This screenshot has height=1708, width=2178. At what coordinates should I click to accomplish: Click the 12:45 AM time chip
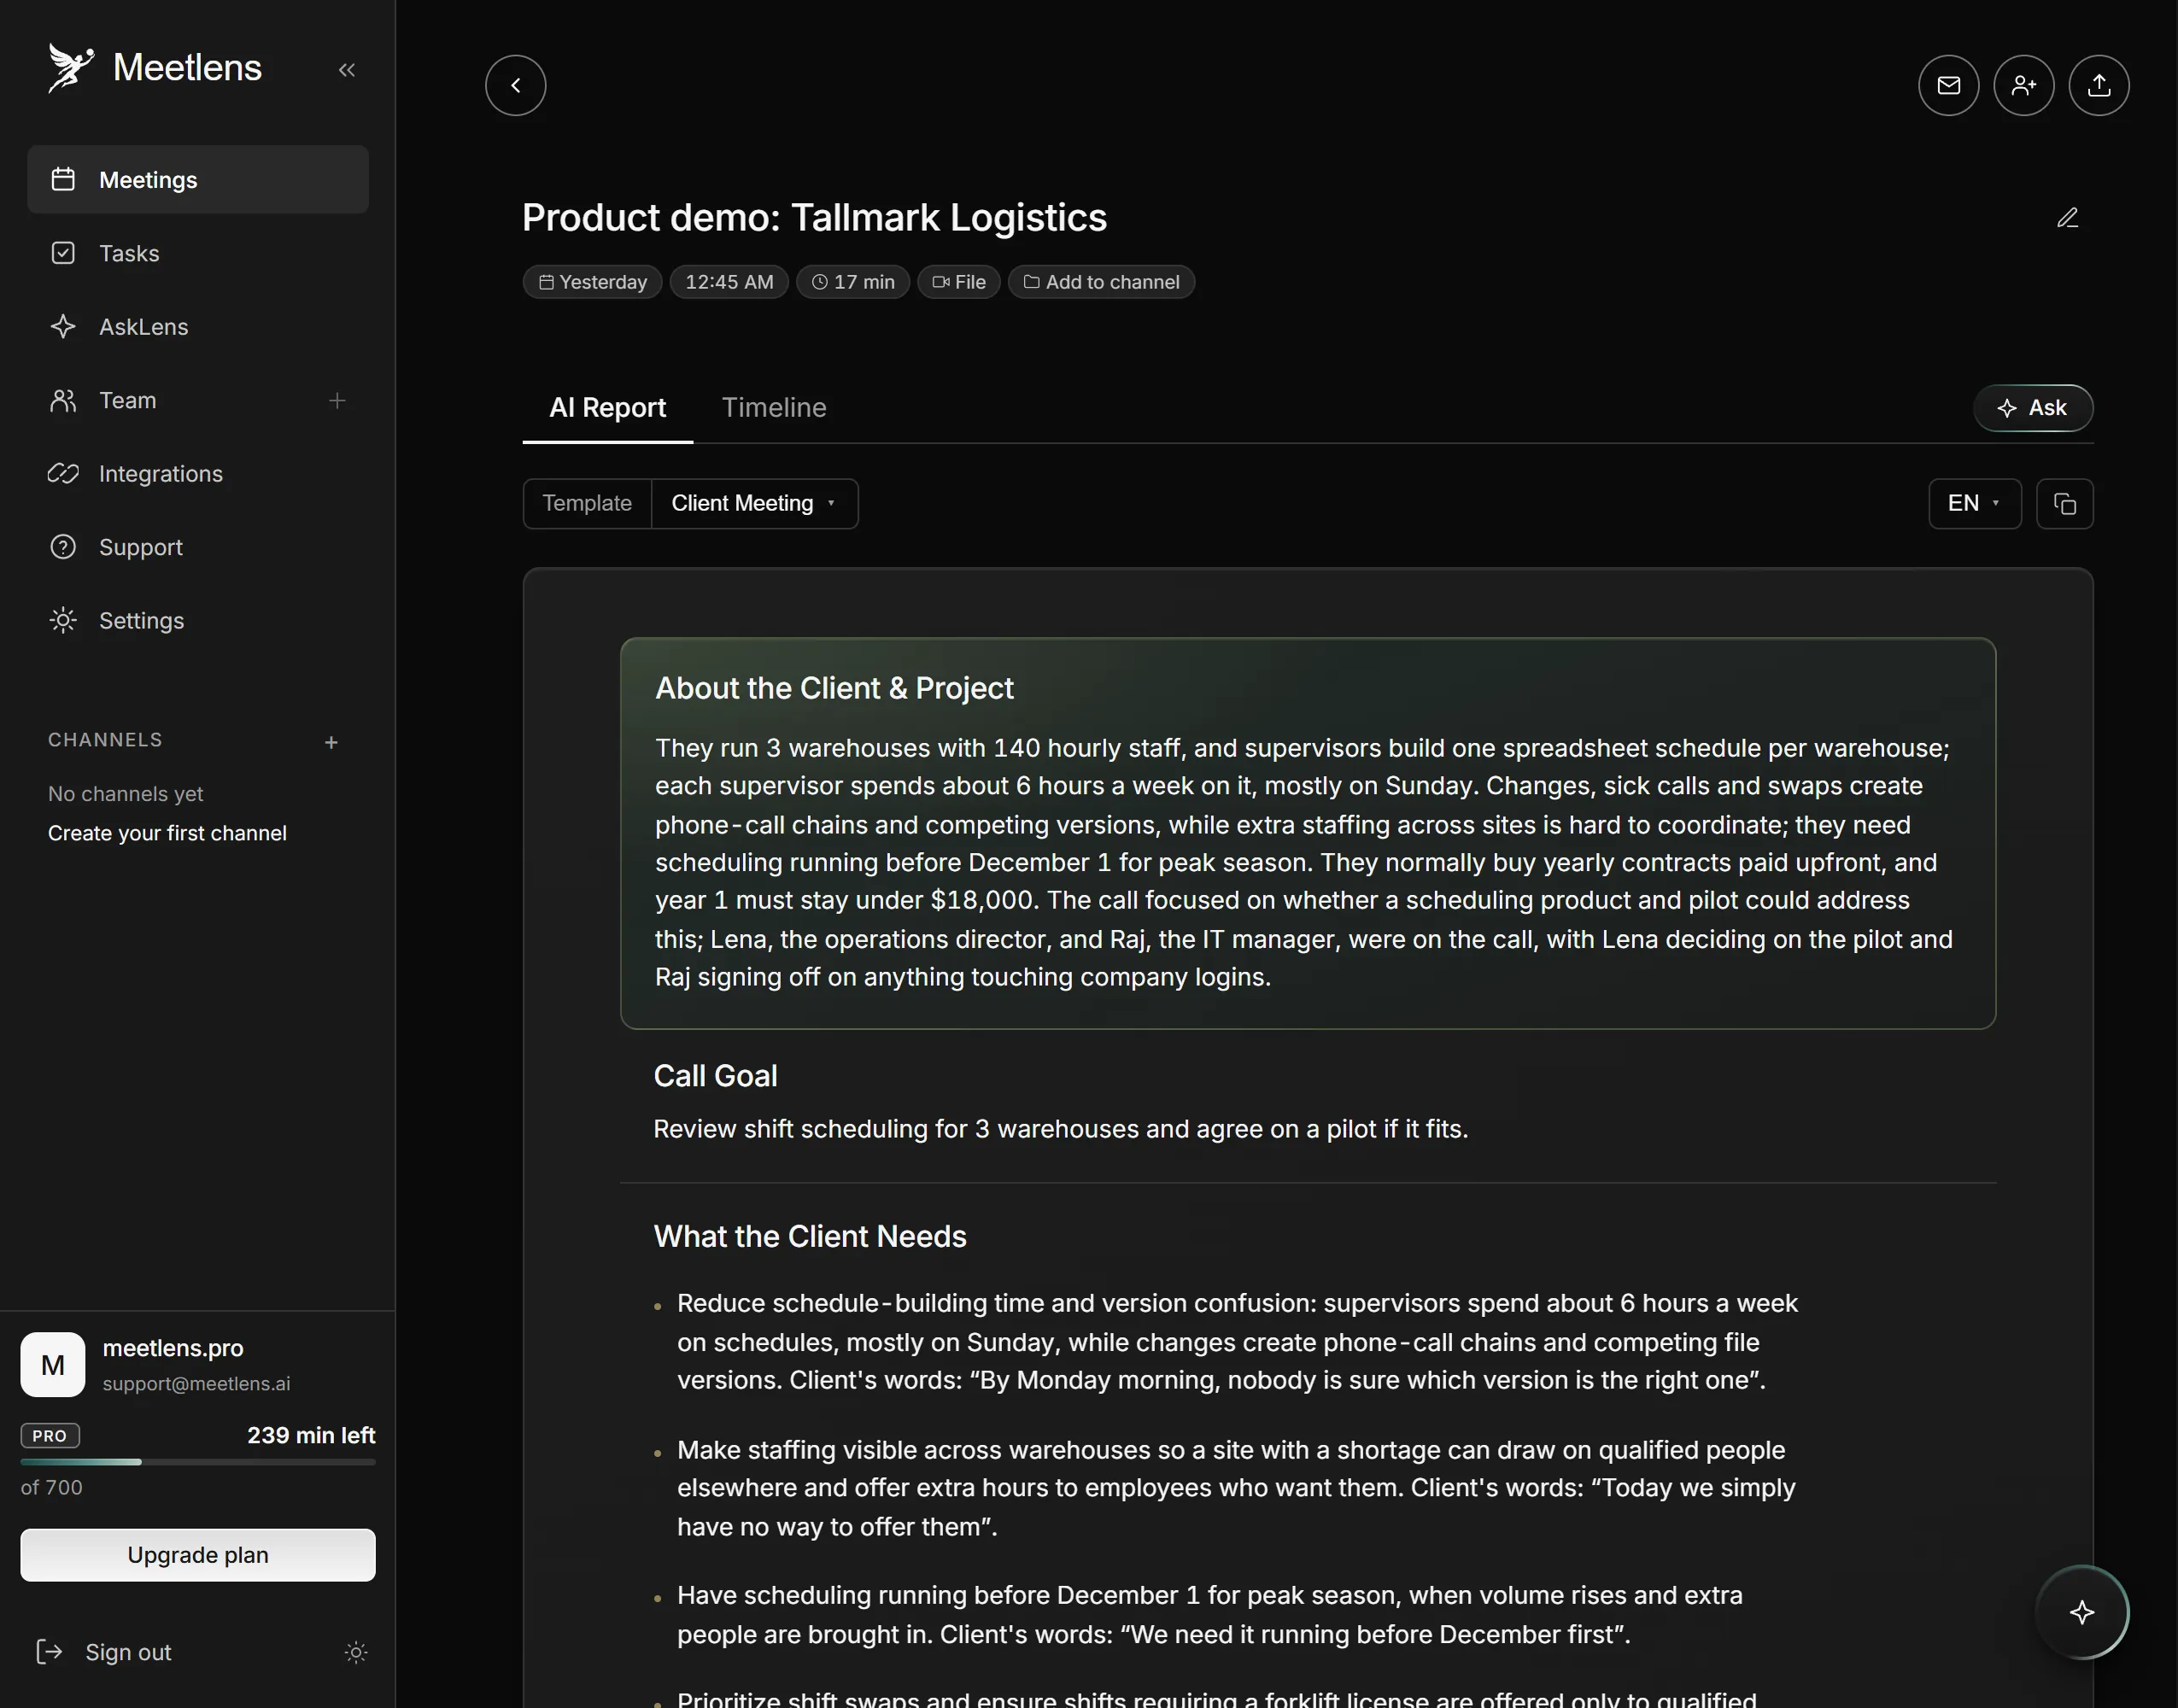pos(729,282)
